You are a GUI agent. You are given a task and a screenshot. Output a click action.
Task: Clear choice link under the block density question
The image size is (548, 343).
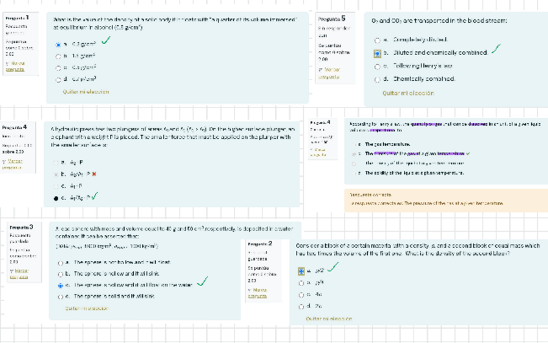point(328,318)
